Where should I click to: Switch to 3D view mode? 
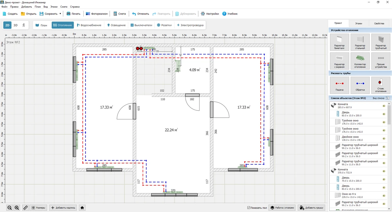(x=15, y=25)
